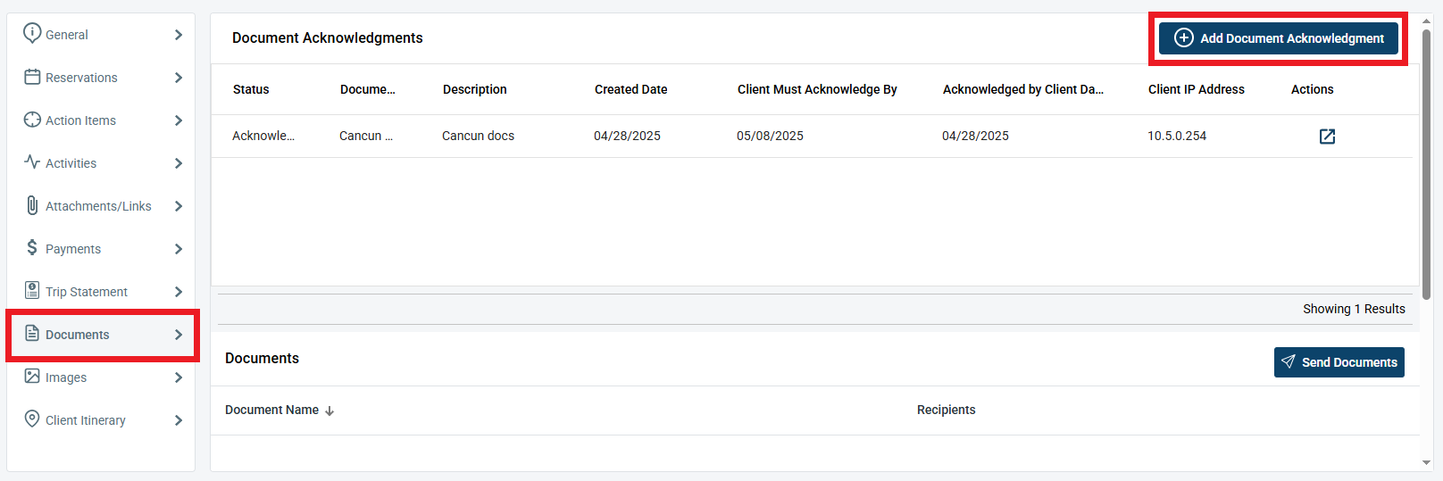
Task: Click the vertical scrollbar thumb
Action: (x=1426, y=164)
